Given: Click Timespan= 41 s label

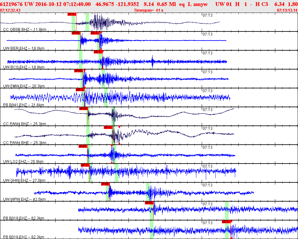Looking at the screenshot, I should point(149,10).
